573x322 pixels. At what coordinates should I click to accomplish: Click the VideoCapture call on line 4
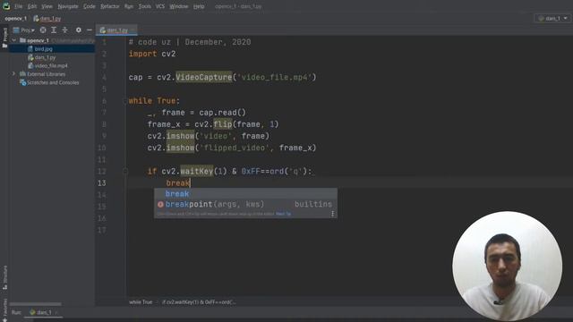[204, 77]
